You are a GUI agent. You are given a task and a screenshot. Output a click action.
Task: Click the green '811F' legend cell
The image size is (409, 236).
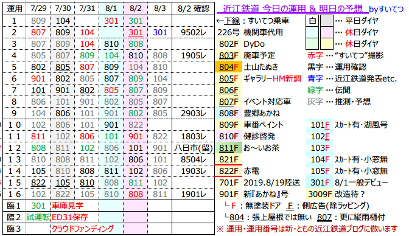point(228,148)
